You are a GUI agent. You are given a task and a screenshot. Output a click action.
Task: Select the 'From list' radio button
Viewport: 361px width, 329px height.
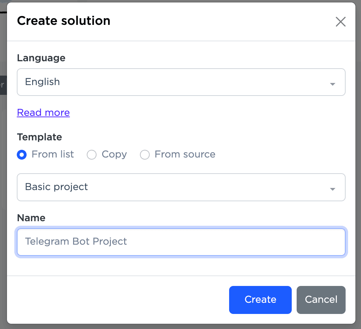coord(22,155)
